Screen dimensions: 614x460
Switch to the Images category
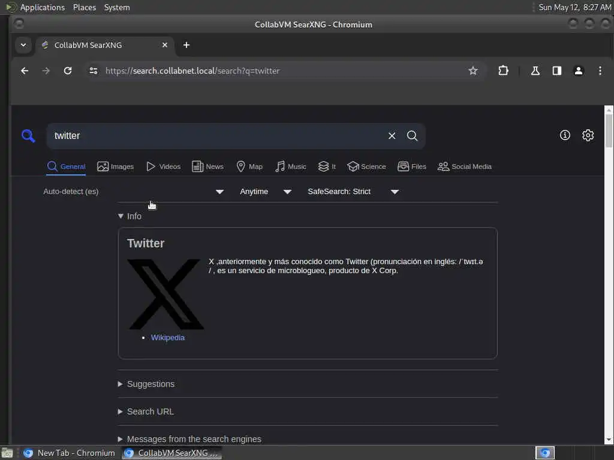116,167
